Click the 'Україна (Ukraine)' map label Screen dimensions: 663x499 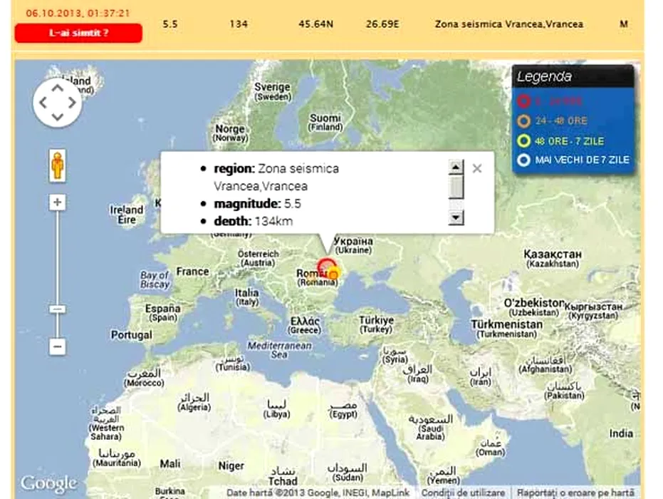353,245
